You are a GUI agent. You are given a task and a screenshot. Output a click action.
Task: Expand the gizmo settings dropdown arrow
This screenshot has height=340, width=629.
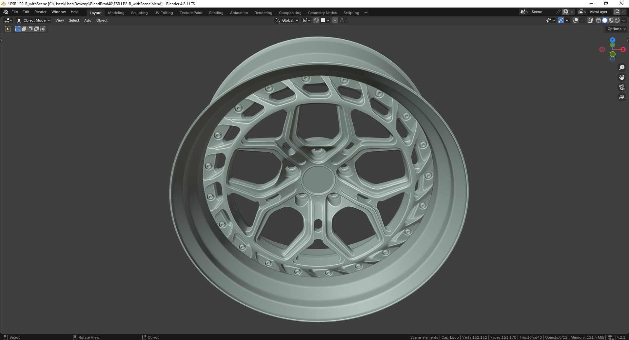tap(567, 20)
